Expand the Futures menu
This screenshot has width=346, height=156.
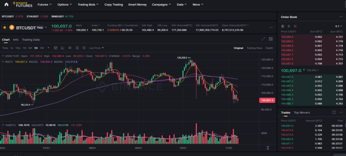[x=45, y=5]
